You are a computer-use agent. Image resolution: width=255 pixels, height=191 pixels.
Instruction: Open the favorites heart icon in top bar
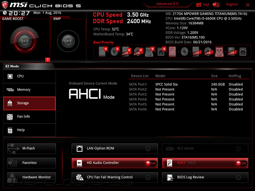pos(216,5)
